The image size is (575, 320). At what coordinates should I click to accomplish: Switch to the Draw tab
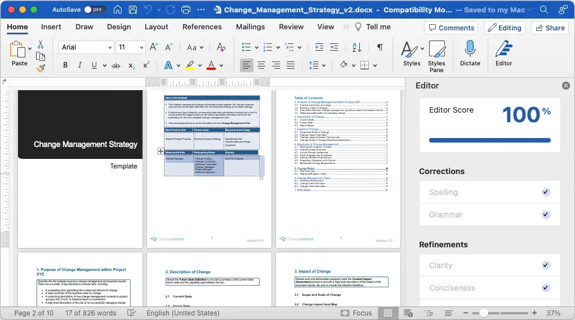pos(84,27)
